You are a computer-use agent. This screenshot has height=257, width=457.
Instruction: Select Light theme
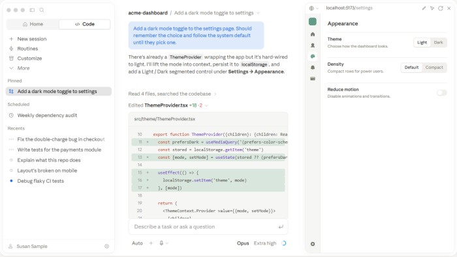[422, 42]
